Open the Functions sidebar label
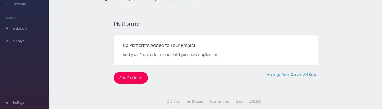Image resolution: width=382 pixels, height=109 pixels. pos(19,4)
